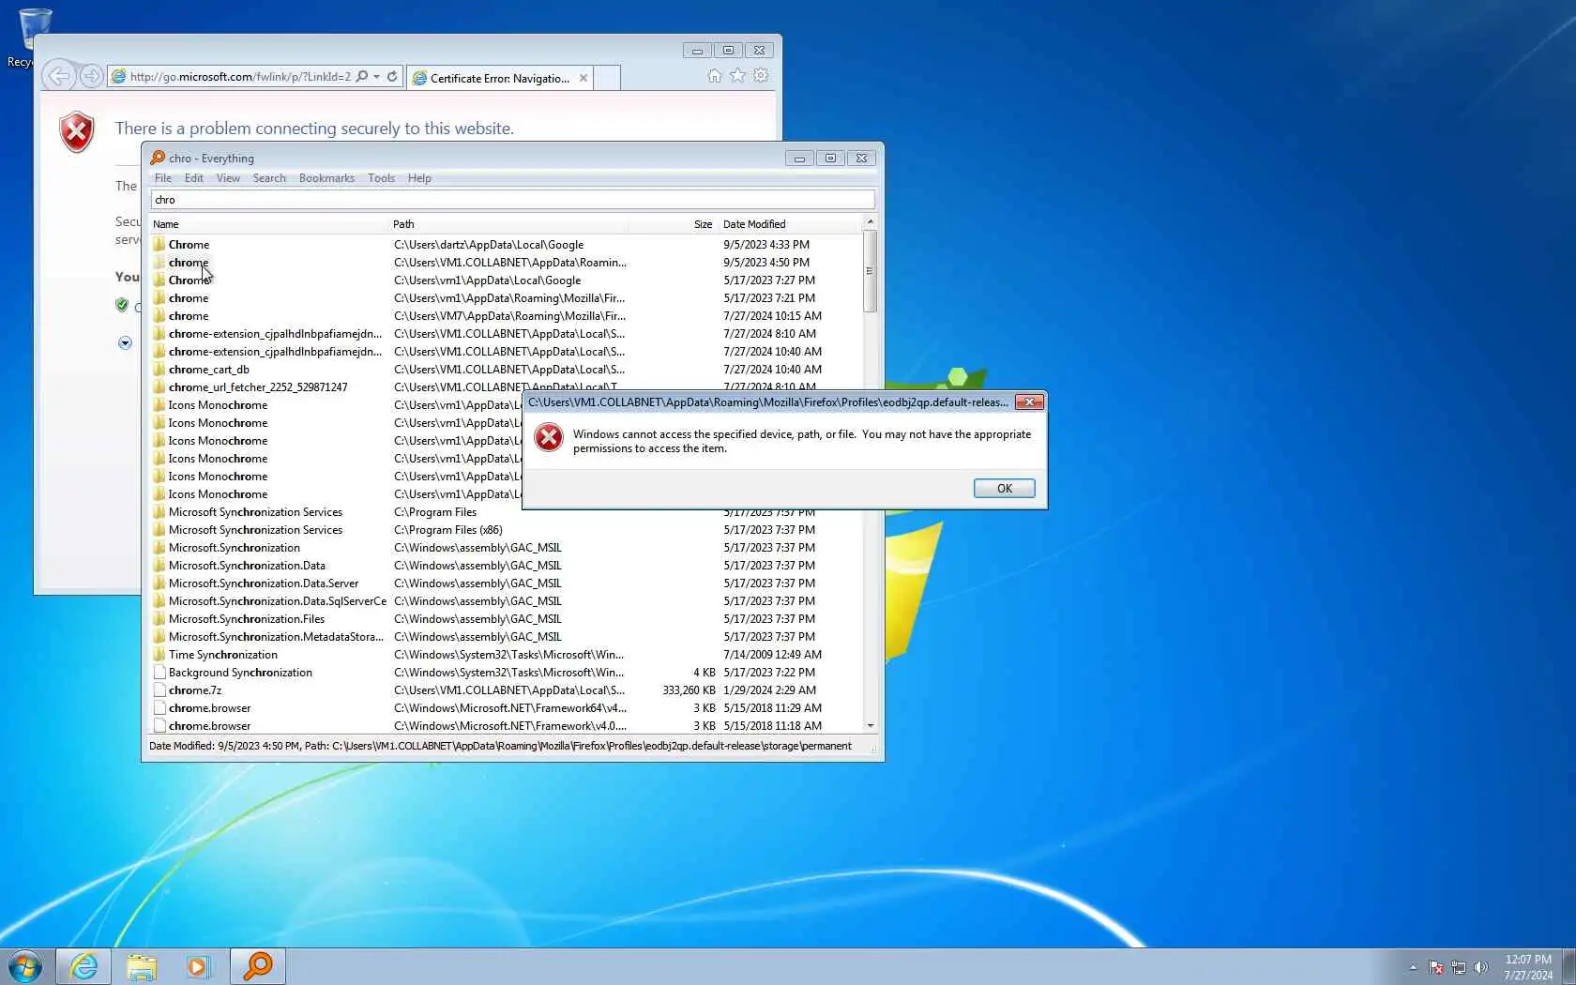Select the Background Synchronization result
The image size is (1576, 985).
click(x=240, y=673)
